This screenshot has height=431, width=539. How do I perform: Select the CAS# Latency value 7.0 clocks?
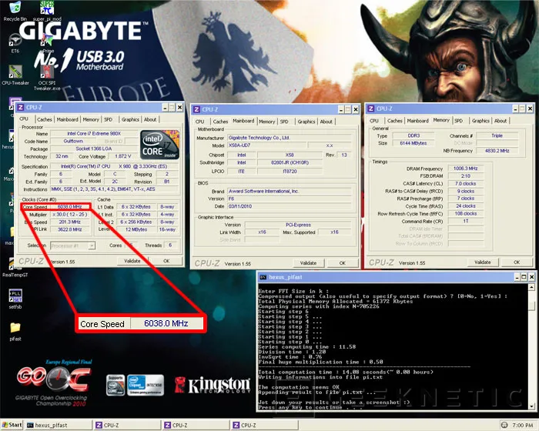[466, 184]
